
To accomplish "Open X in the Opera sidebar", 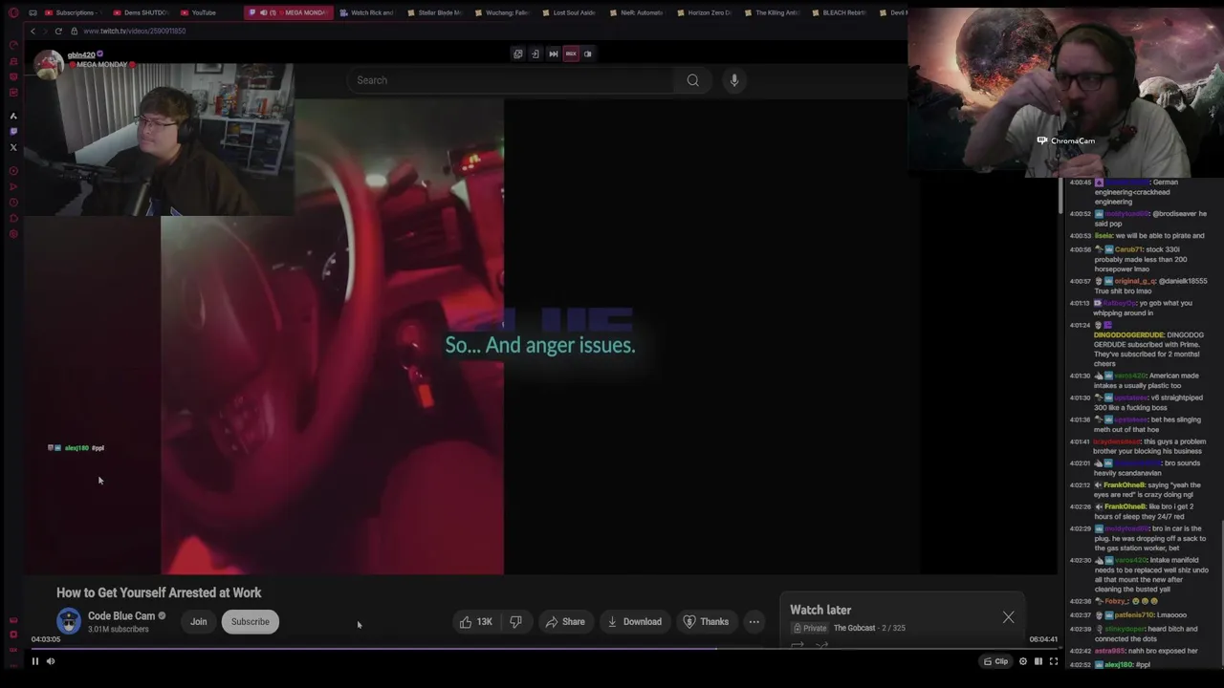I will 13,147.
